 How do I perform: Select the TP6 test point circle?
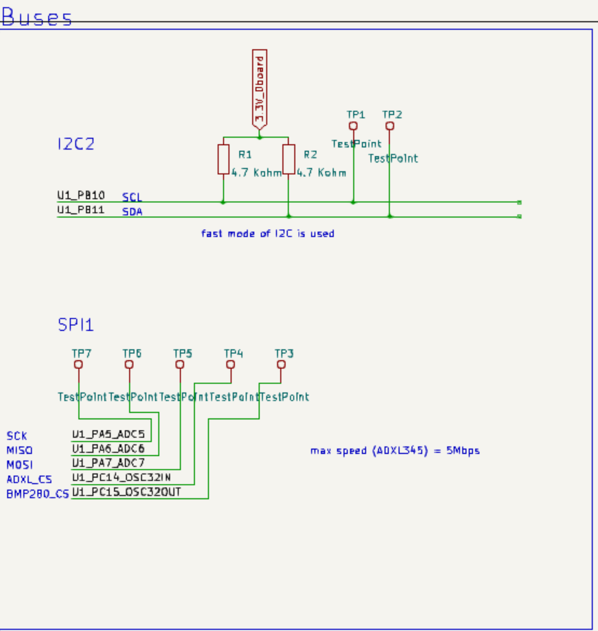[x=129, y=364]
